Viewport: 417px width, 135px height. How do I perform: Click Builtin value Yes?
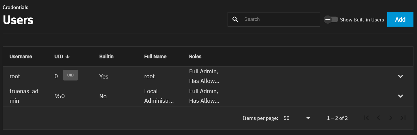[104, 76]
